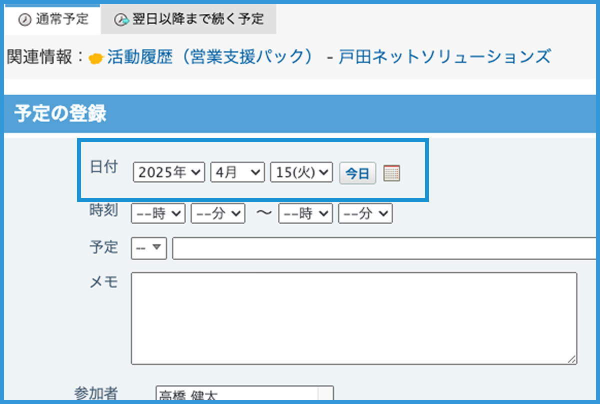Click the メモ box resize handle
Screen dimensions: 600x404
[x=572, y=359]
